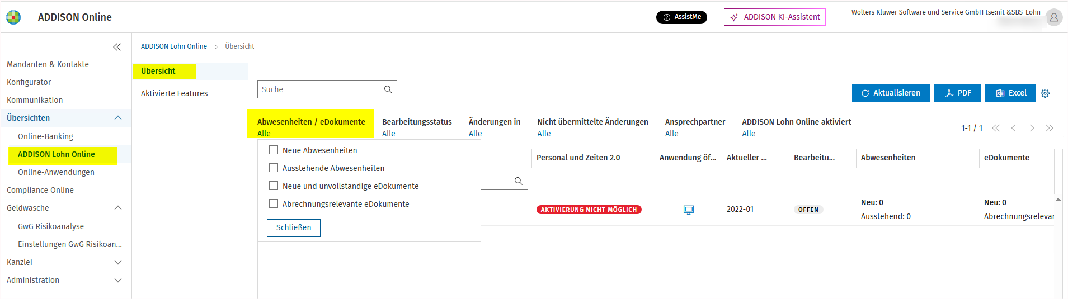
Task: Click column filter magnifier icon
Action: pos(518,181)
